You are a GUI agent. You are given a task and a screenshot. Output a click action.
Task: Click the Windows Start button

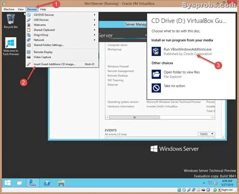point(7,183)
